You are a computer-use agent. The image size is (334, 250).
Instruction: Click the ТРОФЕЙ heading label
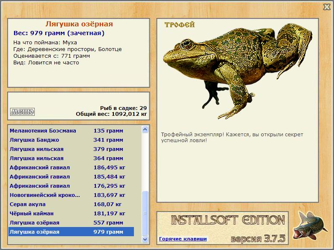(x=180, y=25)
